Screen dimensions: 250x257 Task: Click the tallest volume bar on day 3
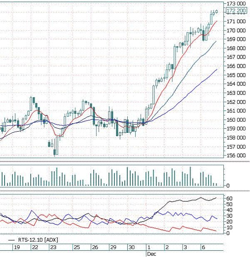pyautogui.click(x=191, y=176)
